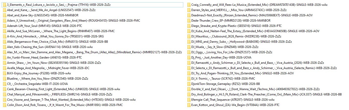Click folder icon beside C9 Orchestra_Sregolata
The width and height of the screenshot is (349, 110).
(4, 84)
